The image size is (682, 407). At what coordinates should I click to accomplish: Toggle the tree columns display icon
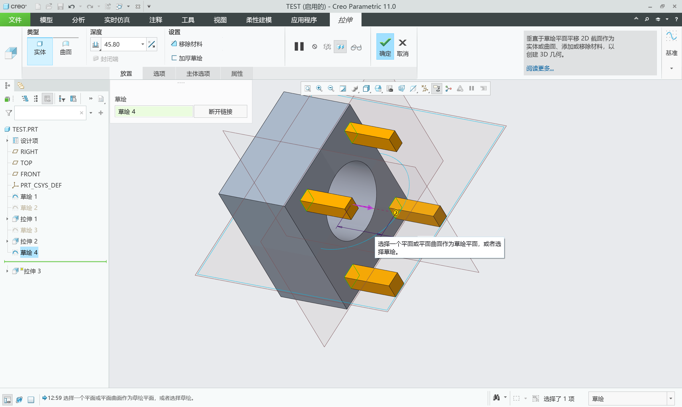[47, 99]
